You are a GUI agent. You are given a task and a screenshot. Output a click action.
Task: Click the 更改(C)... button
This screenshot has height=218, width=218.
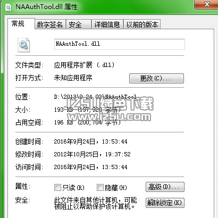pyautogui.click(x=156, y=78)
